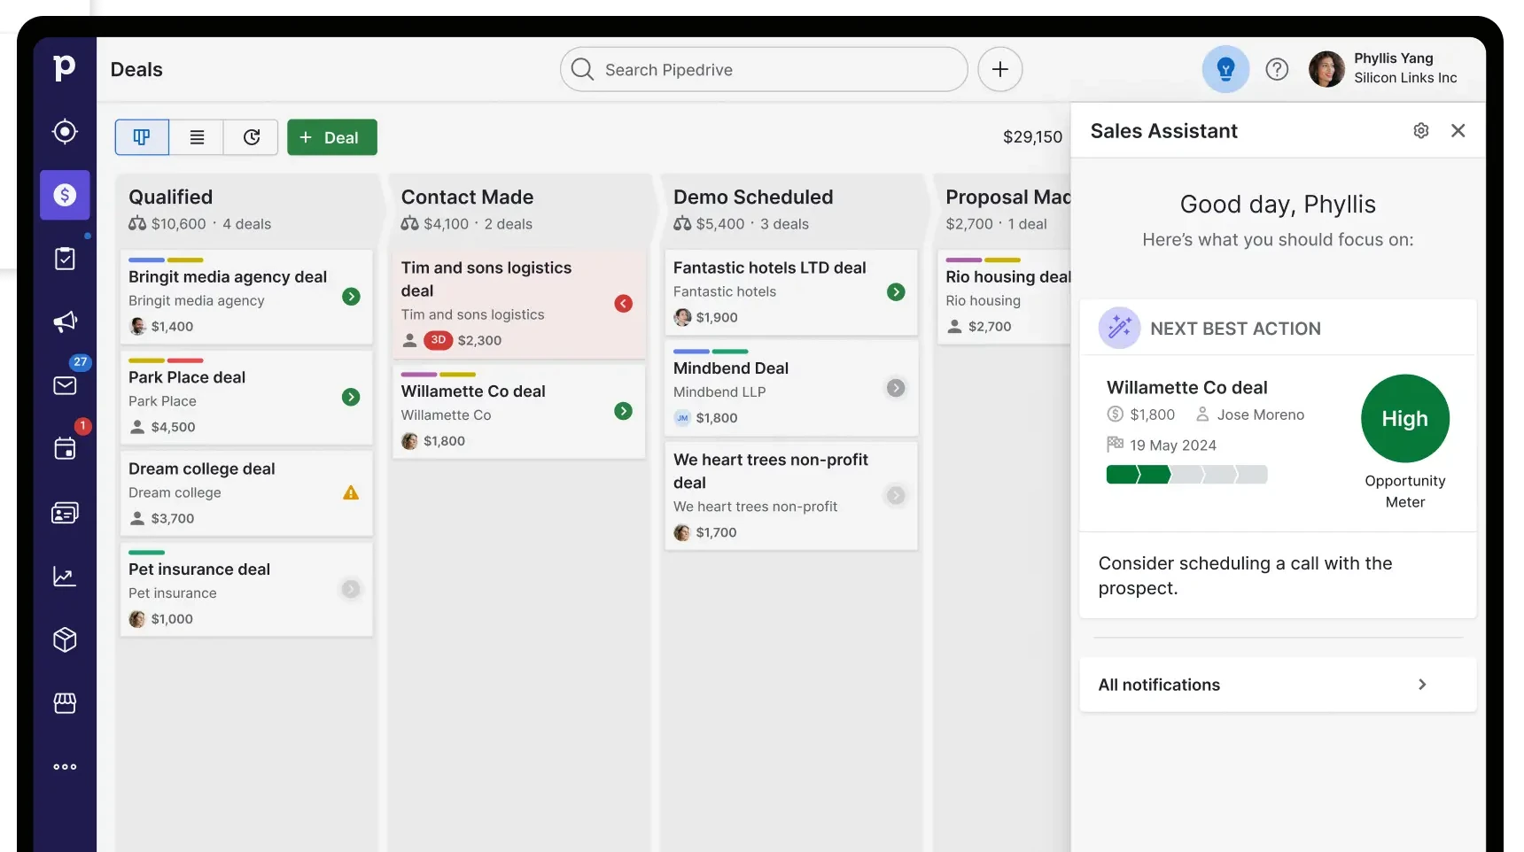Open Campaigns megaphone icon in sidebar
The height and width of the screenshot is (852, 1524).
[x=65, y=321]
